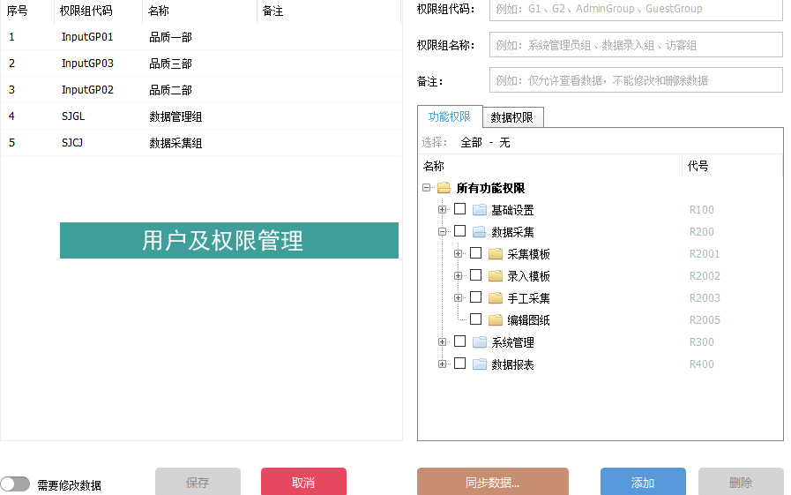Enable the 编辑图纸 checkbox

(x=475, y=319)
